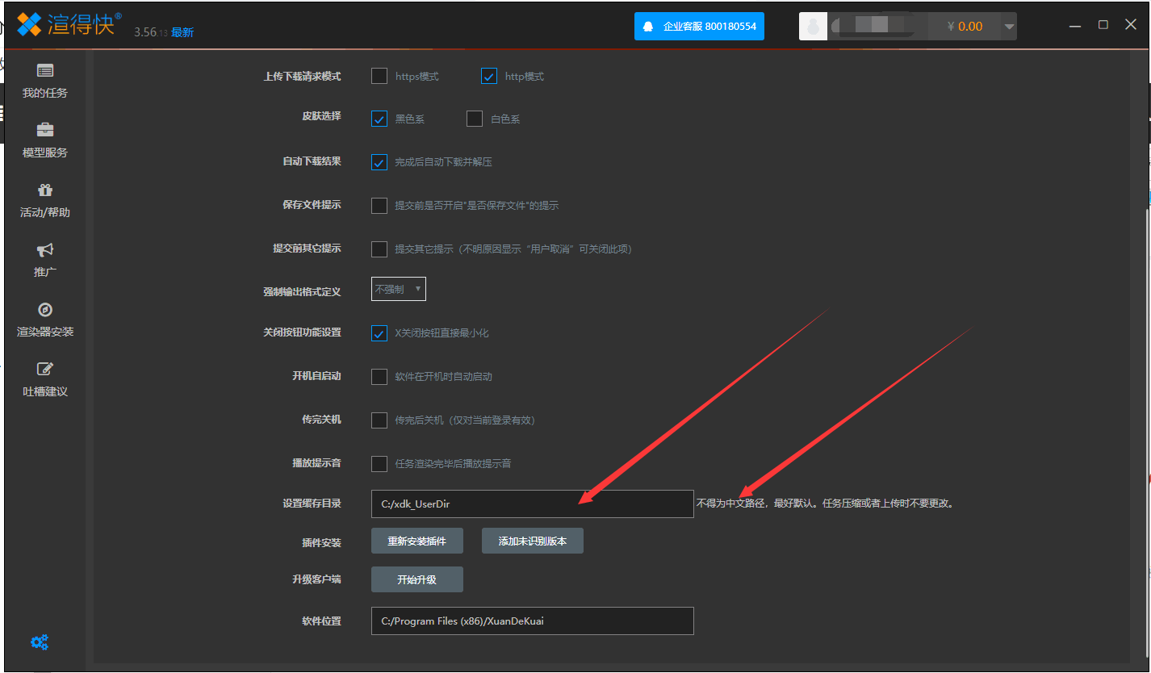
Task: Open 我的任务 in the sidebar
Action: [x=45, y=71]
